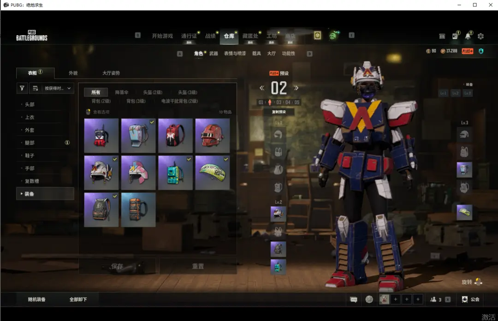Select the white and red robot backpack item

(x=101, y=136)
